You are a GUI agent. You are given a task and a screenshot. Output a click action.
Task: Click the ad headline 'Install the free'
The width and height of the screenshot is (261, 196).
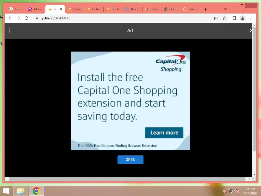point(110,77)
